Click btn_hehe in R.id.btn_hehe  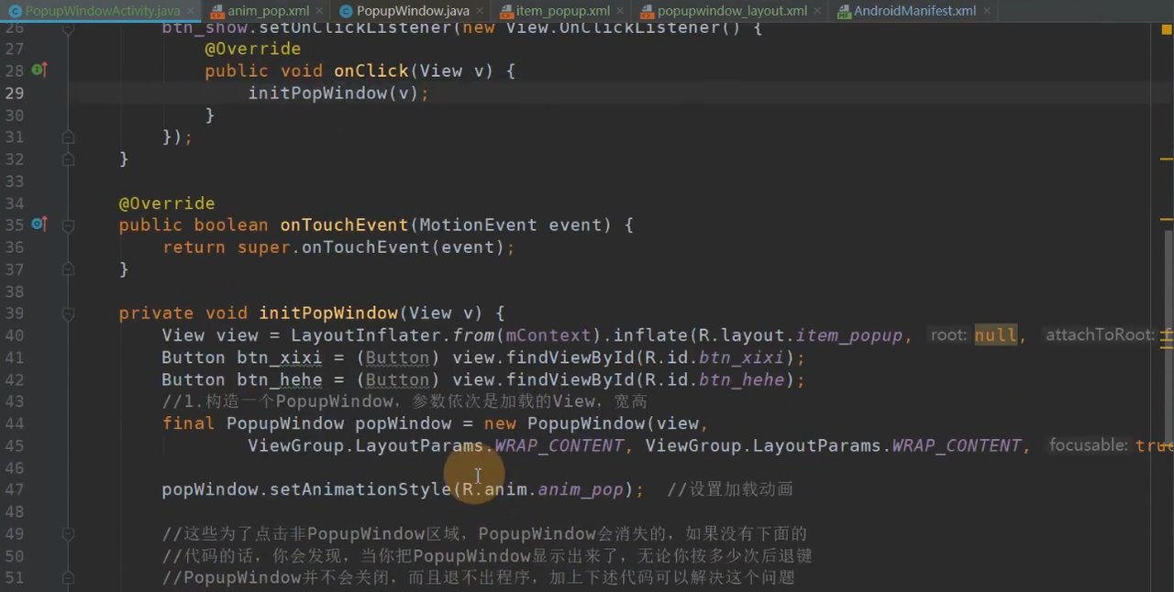[x=741, y=379]
